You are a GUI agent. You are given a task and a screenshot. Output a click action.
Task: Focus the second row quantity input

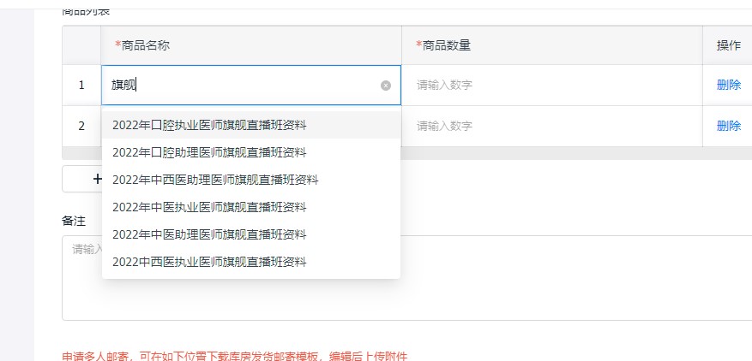click(549, 126)
